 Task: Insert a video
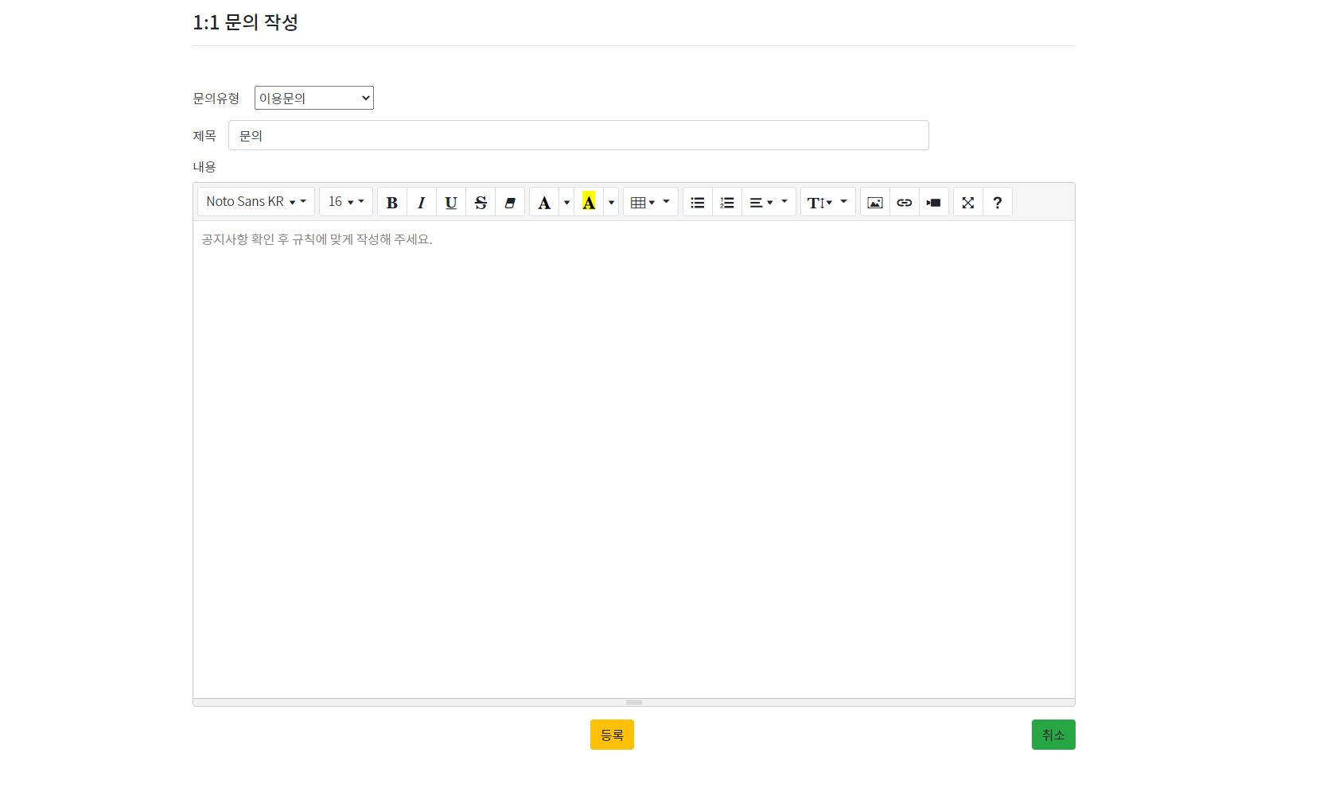pos(933,202)
